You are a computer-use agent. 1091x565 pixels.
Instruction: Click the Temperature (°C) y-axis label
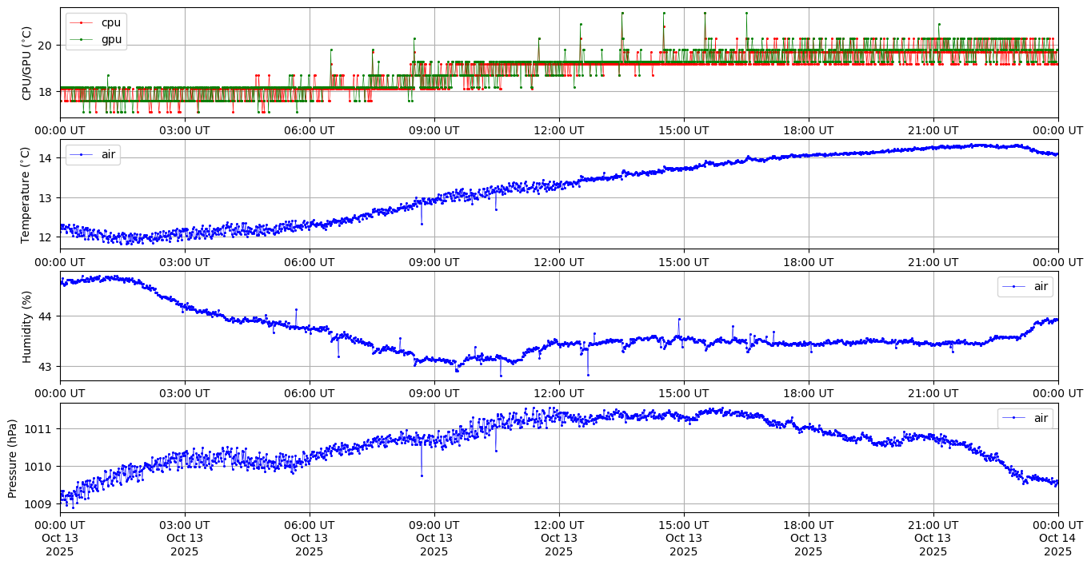(x=25, y=194)
